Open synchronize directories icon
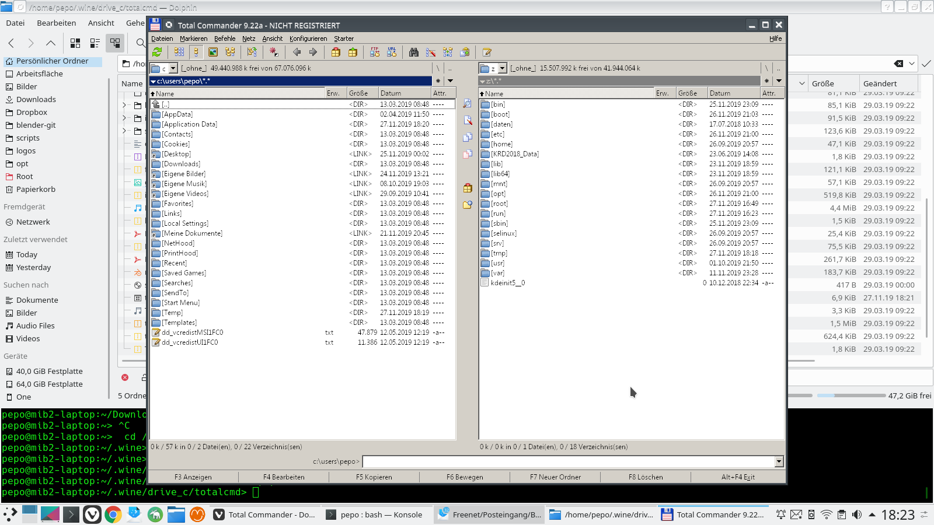 click(x=448, y=52)
